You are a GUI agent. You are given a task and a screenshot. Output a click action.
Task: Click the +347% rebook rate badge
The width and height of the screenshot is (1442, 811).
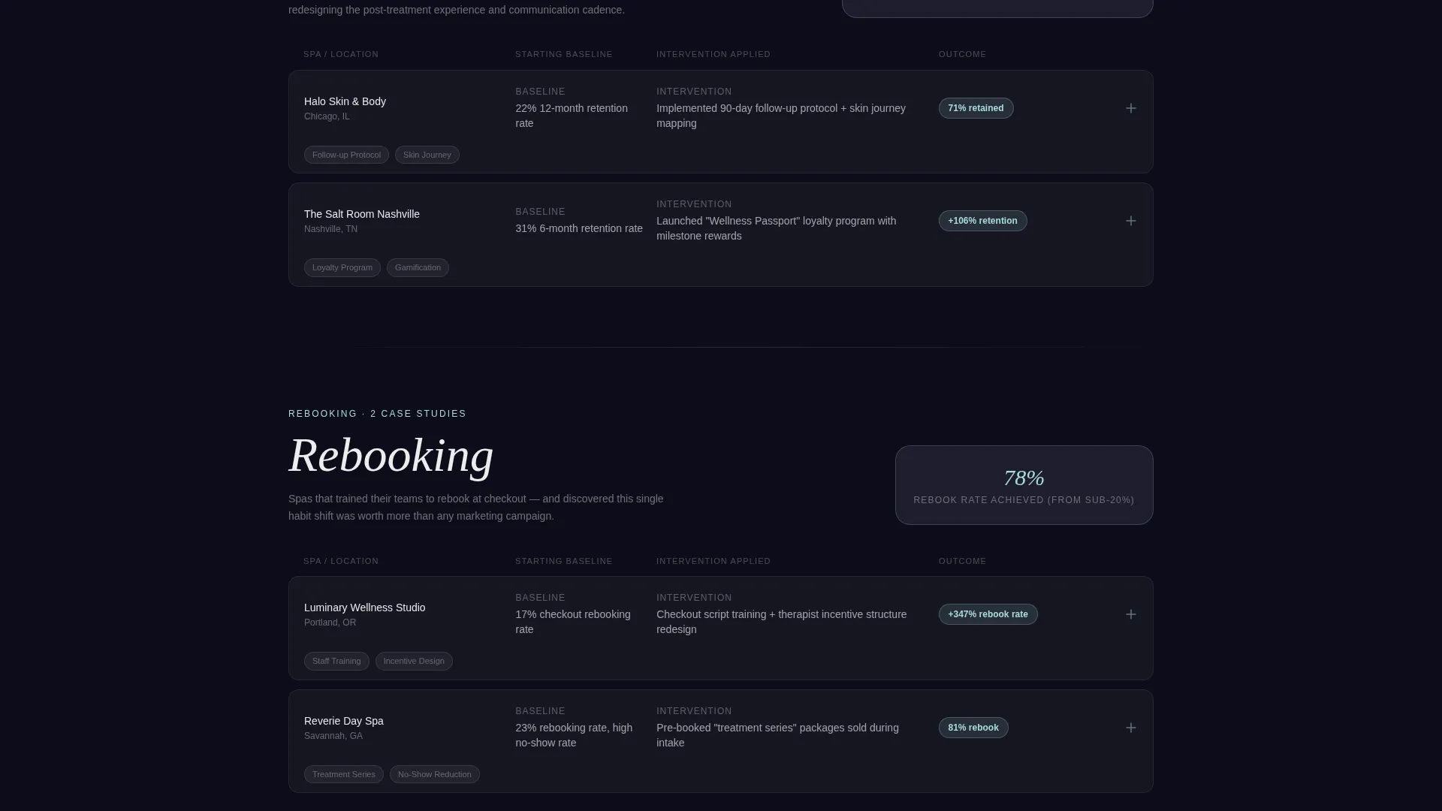click(x=988, y=614)
